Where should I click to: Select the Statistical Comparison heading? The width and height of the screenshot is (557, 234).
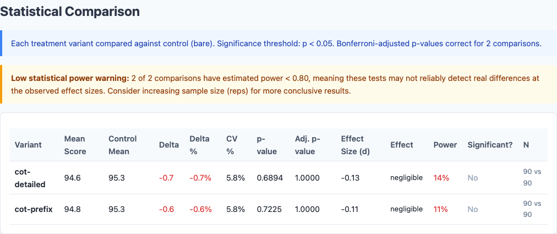[x=70, y=12]
